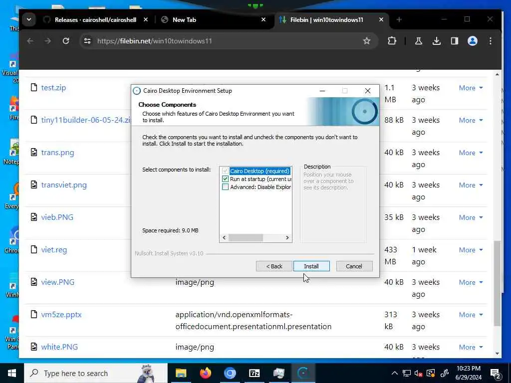Open the profile avatar icon
This screenshot has width=511, height=383.
pyautogui.click(x=473, y=41)
